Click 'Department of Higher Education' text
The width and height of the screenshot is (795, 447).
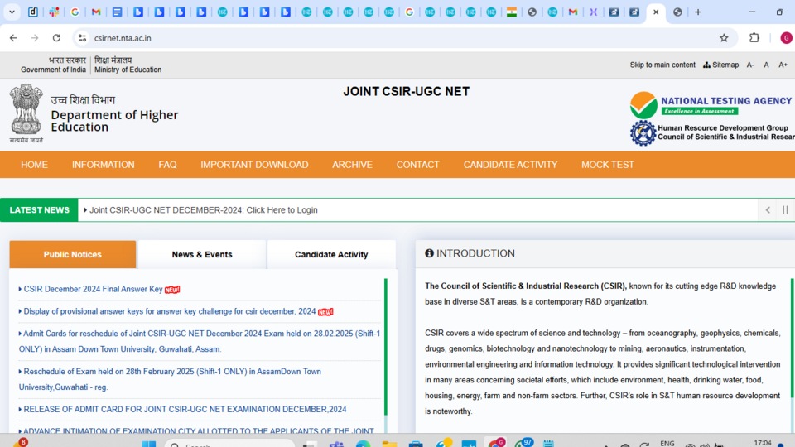pos(114,121)
